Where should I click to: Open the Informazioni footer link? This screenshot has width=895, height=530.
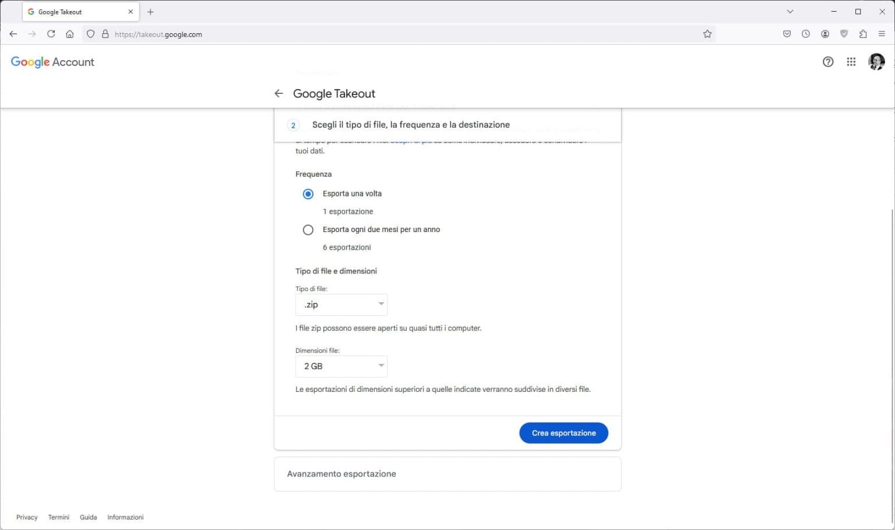pos(125,517)
